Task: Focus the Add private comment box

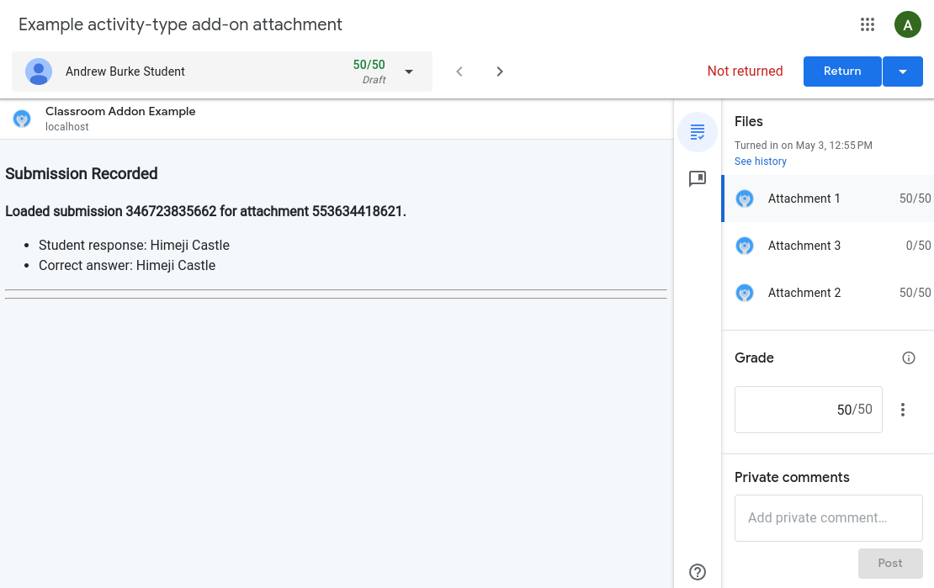Action: click(x=828, y=518)
